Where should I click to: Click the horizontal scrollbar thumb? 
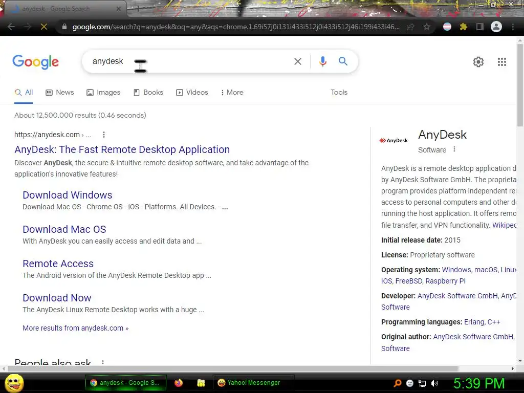(233, 368)
